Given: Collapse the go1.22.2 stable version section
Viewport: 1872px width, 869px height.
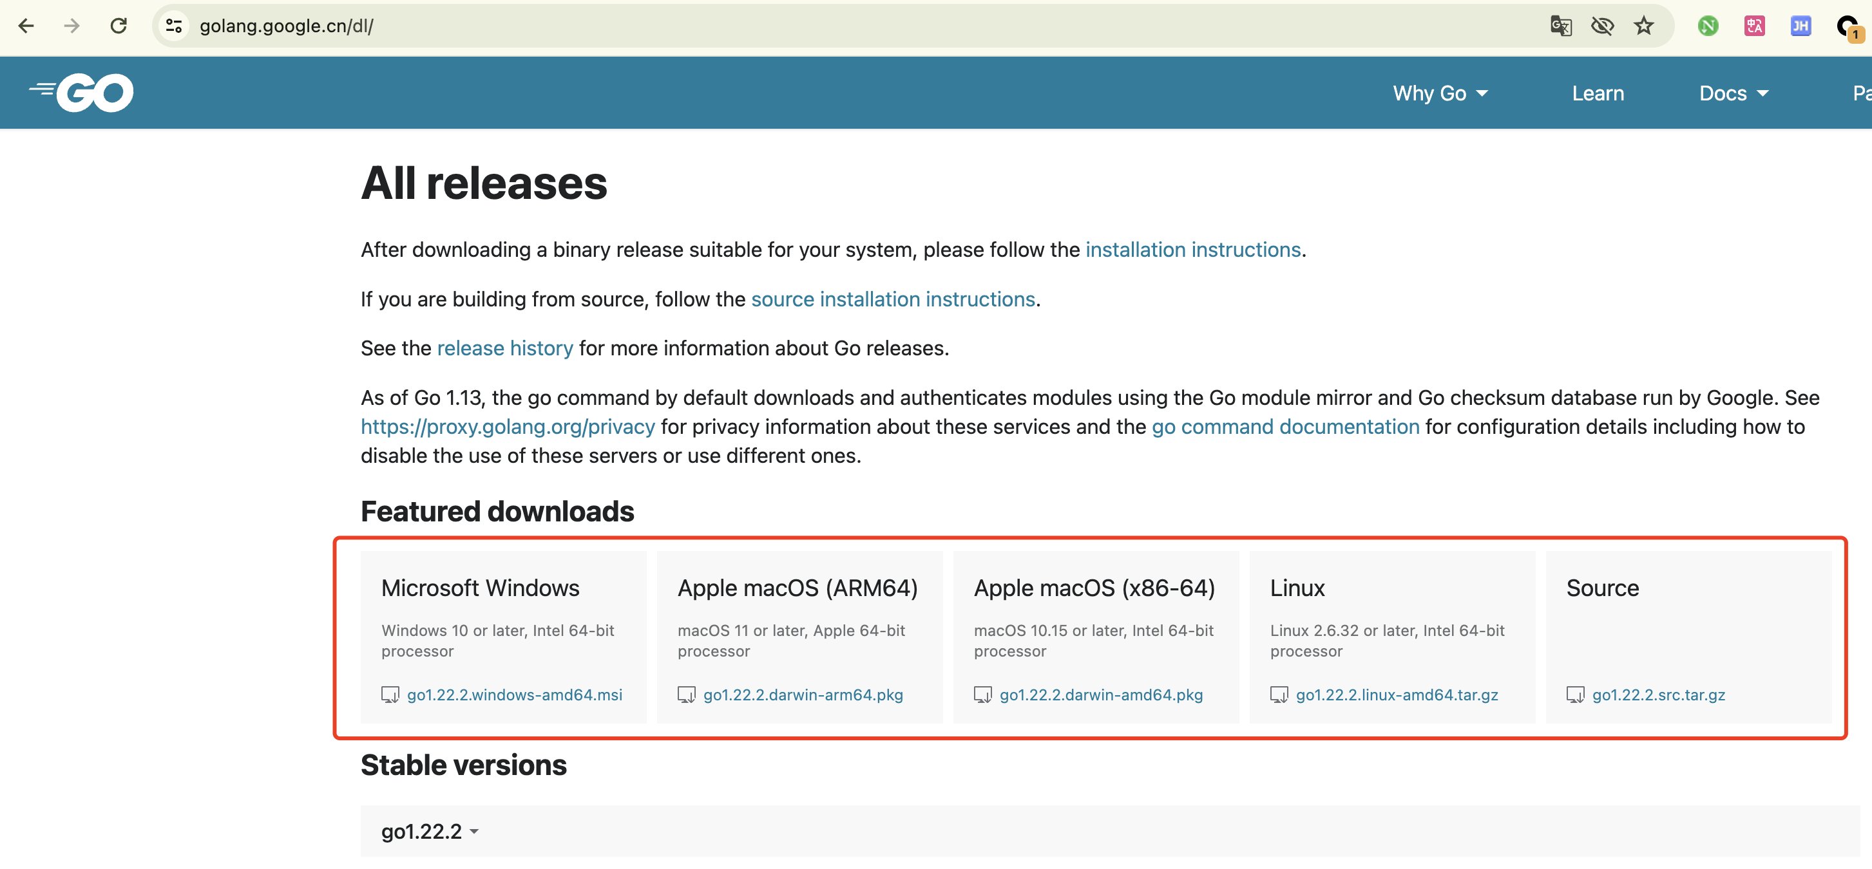Looking at the screenshot, I should pyautogui.click(x=430, y=831).
